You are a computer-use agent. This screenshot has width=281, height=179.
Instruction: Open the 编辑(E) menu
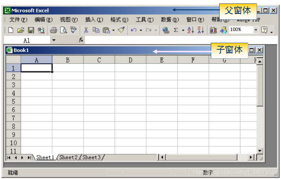click(43, 19)
